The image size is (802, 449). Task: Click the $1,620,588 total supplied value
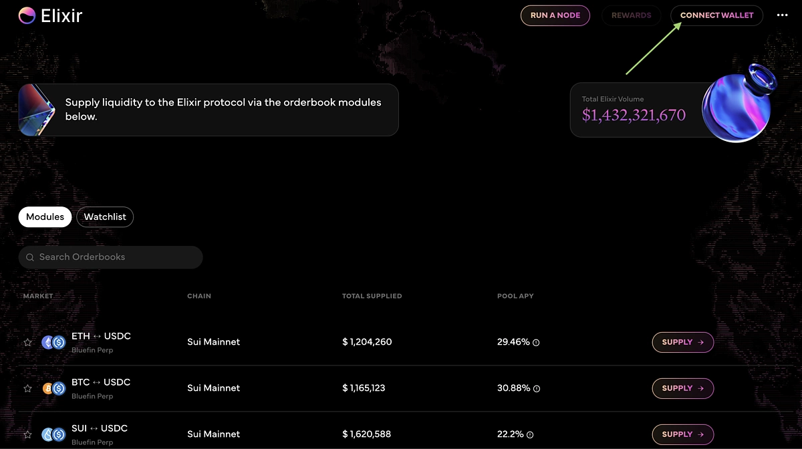(x=367, y=434)
